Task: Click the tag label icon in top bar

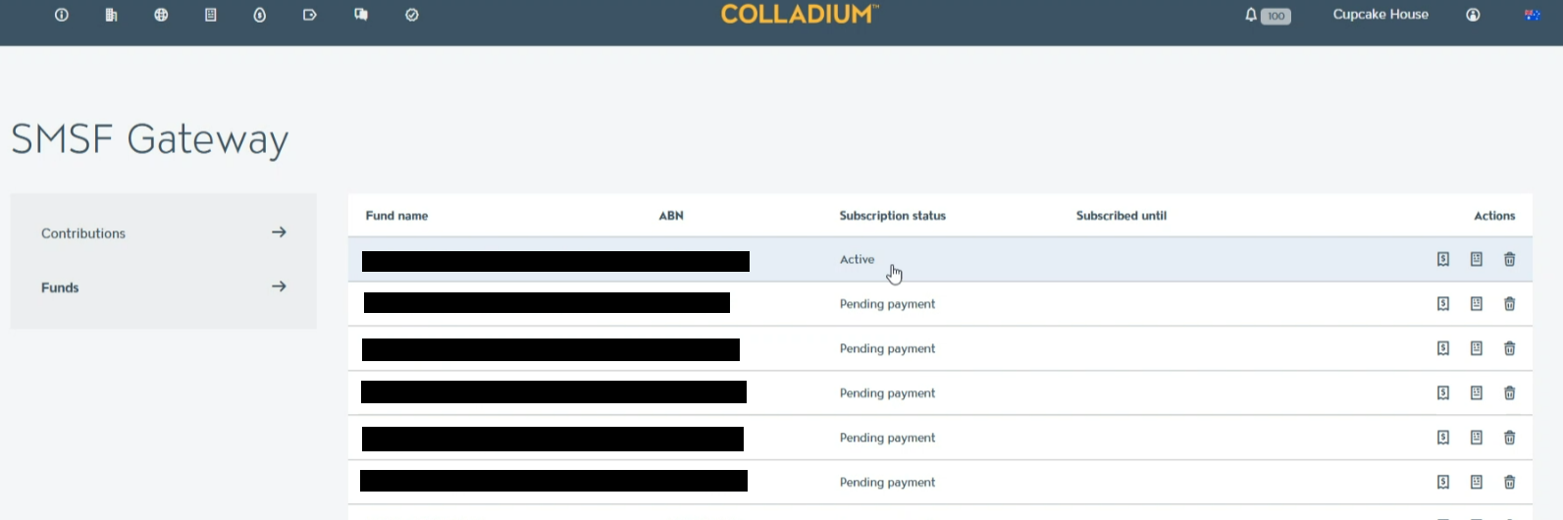Action: coord(310,15)
